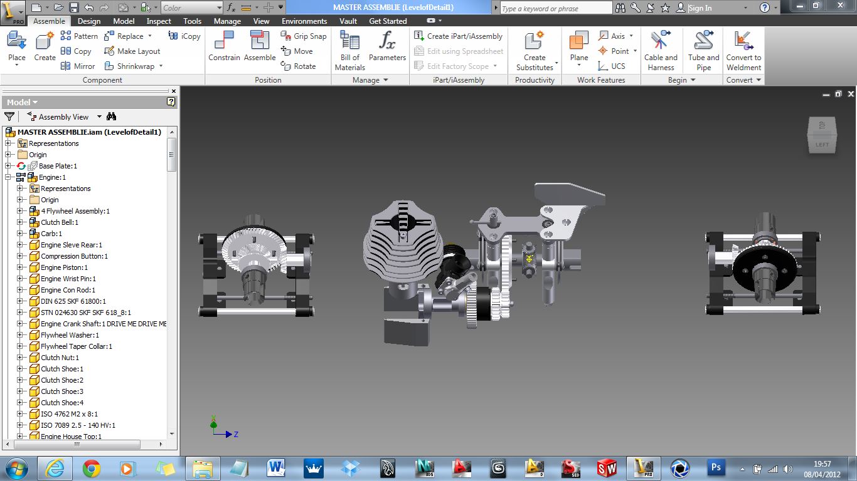The height and width of the screenshot is (481, 857).
Task: Open the Bill of Materials
Action: pyautogui.click(x=349, y=51)
